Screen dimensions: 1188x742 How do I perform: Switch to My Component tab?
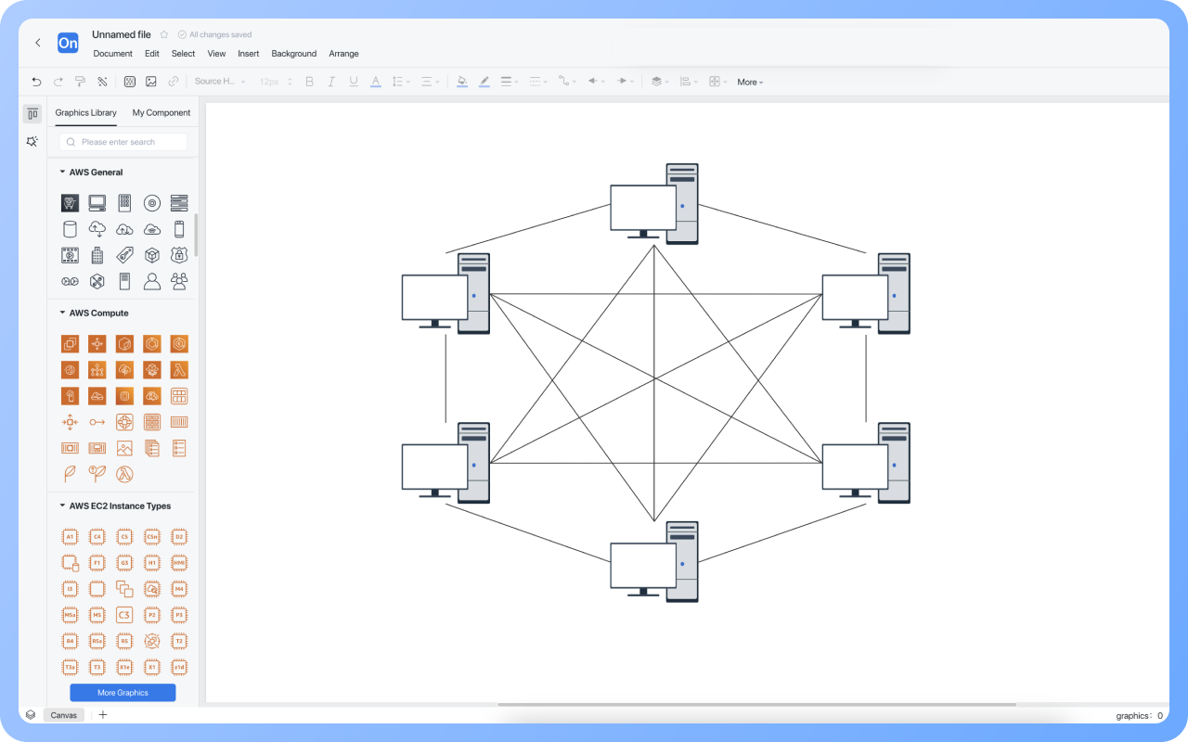(161, 113)
